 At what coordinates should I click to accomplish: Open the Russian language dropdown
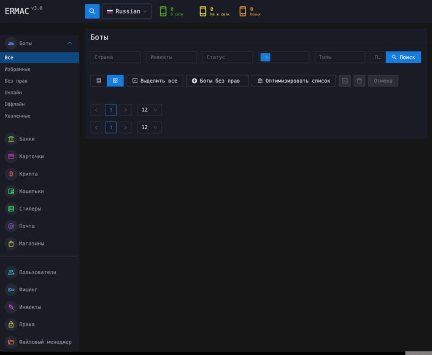pyautogui.click(x=127, y=11)
